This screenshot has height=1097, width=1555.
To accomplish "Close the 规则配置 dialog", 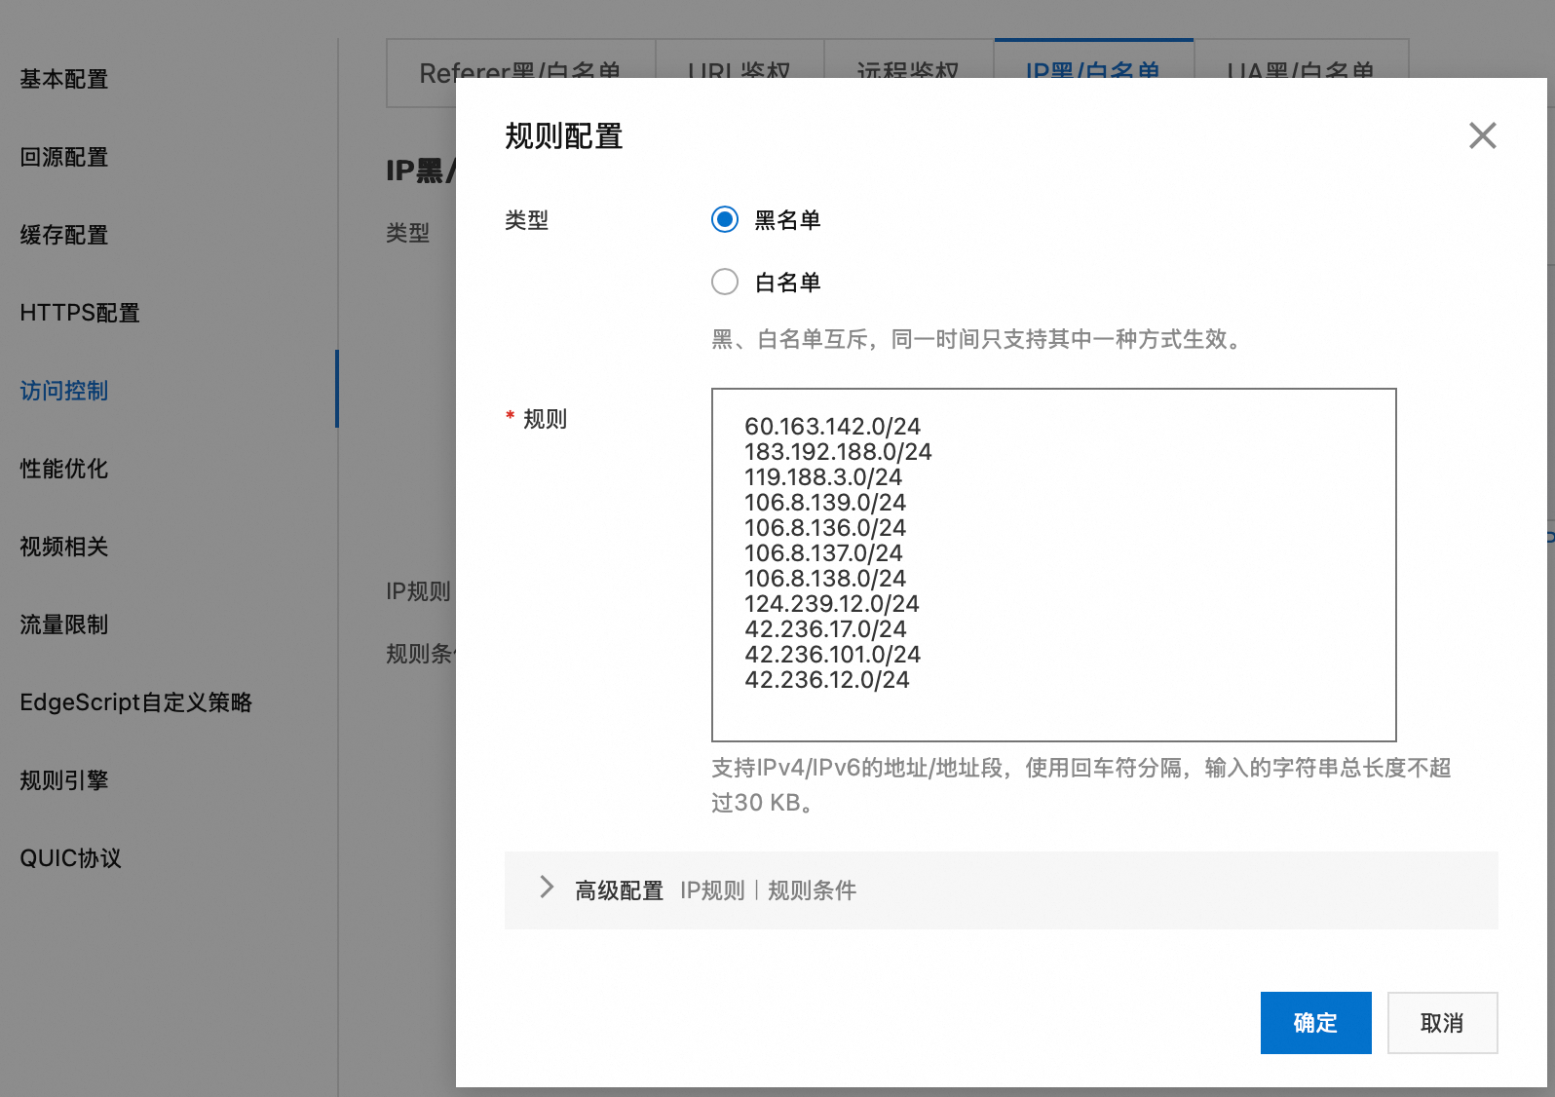I will coord(1482,135).
